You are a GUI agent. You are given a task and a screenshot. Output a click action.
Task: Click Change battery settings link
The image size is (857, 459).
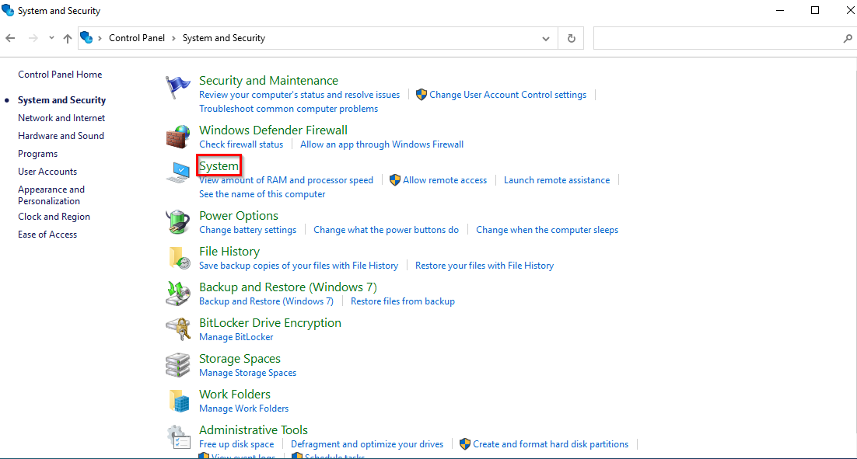point(247,230)
